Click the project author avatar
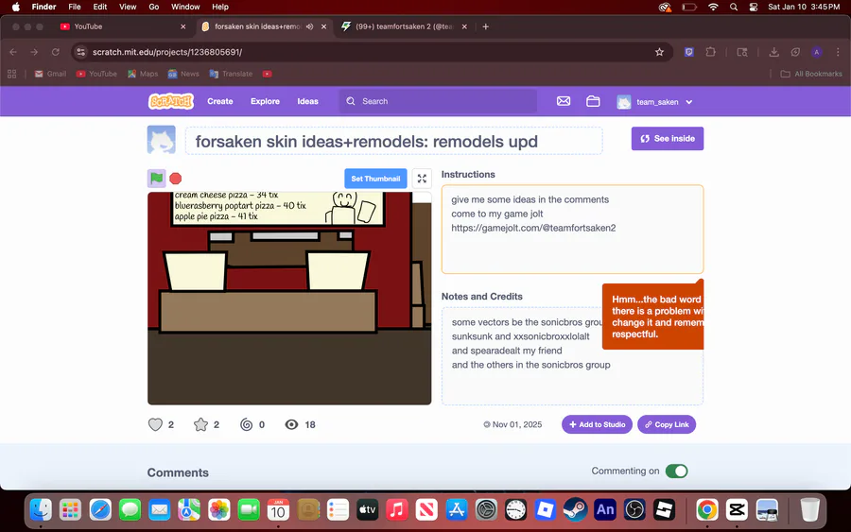 (x=161, y=140)
